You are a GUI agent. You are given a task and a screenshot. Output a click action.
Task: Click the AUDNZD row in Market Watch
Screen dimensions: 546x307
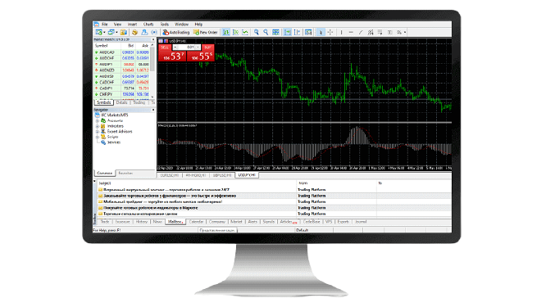click(121, 70)
